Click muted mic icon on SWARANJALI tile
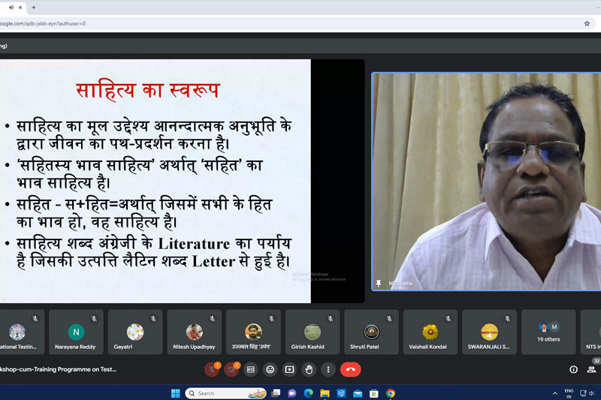This screenshot has height=400, width=601. pyautogui.click(x=507, y=318)
